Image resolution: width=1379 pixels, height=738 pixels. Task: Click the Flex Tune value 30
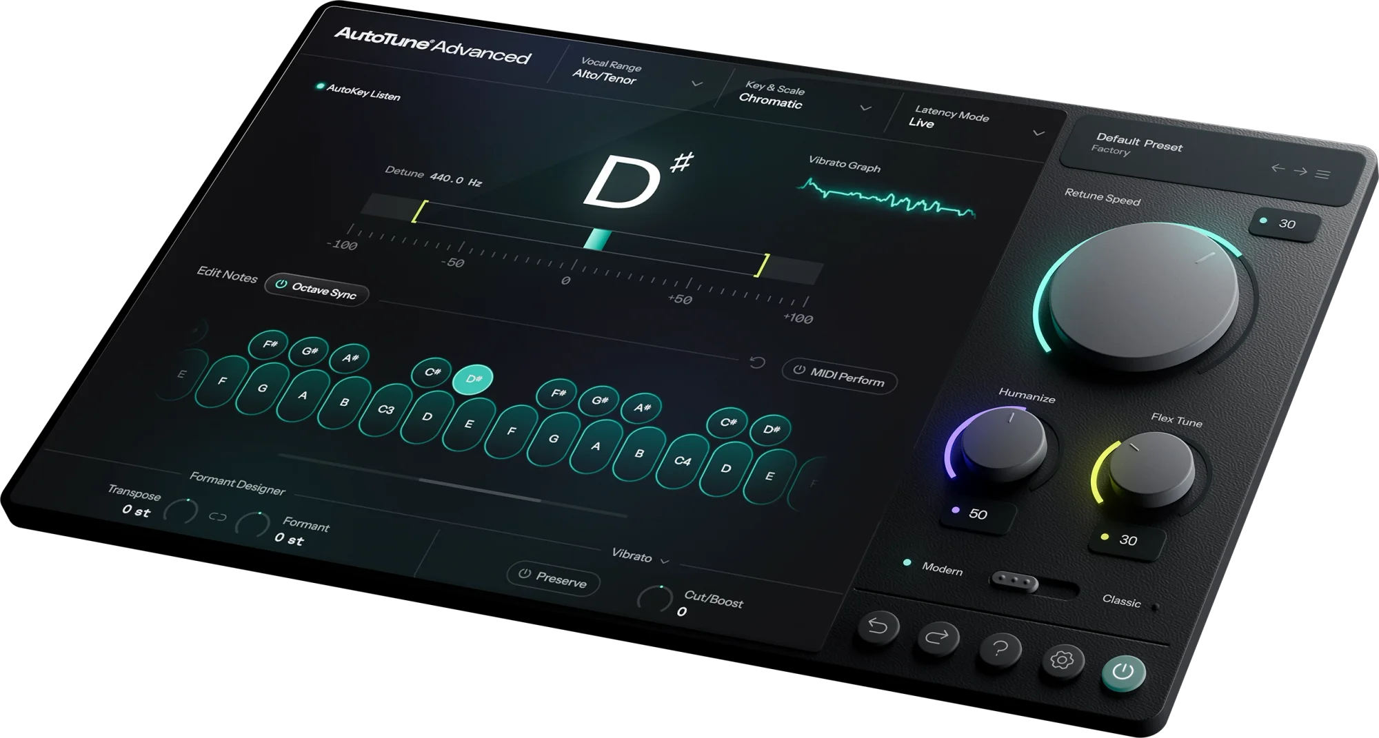(x=1128, y=540)
